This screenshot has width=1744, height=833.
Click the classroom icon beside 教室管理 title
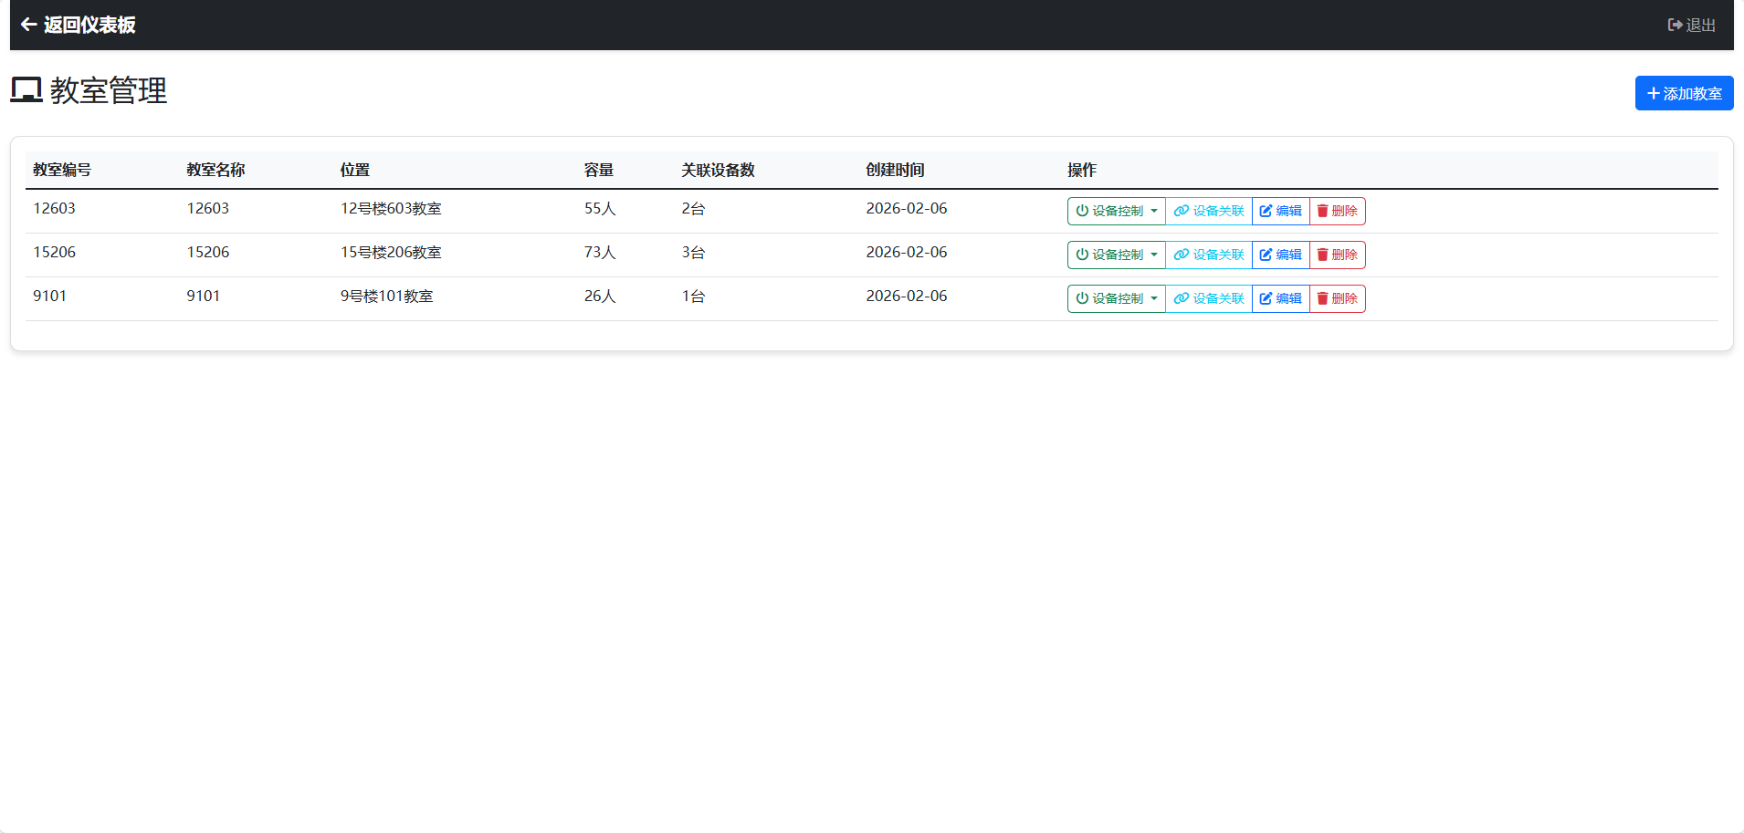pos(26,90)
